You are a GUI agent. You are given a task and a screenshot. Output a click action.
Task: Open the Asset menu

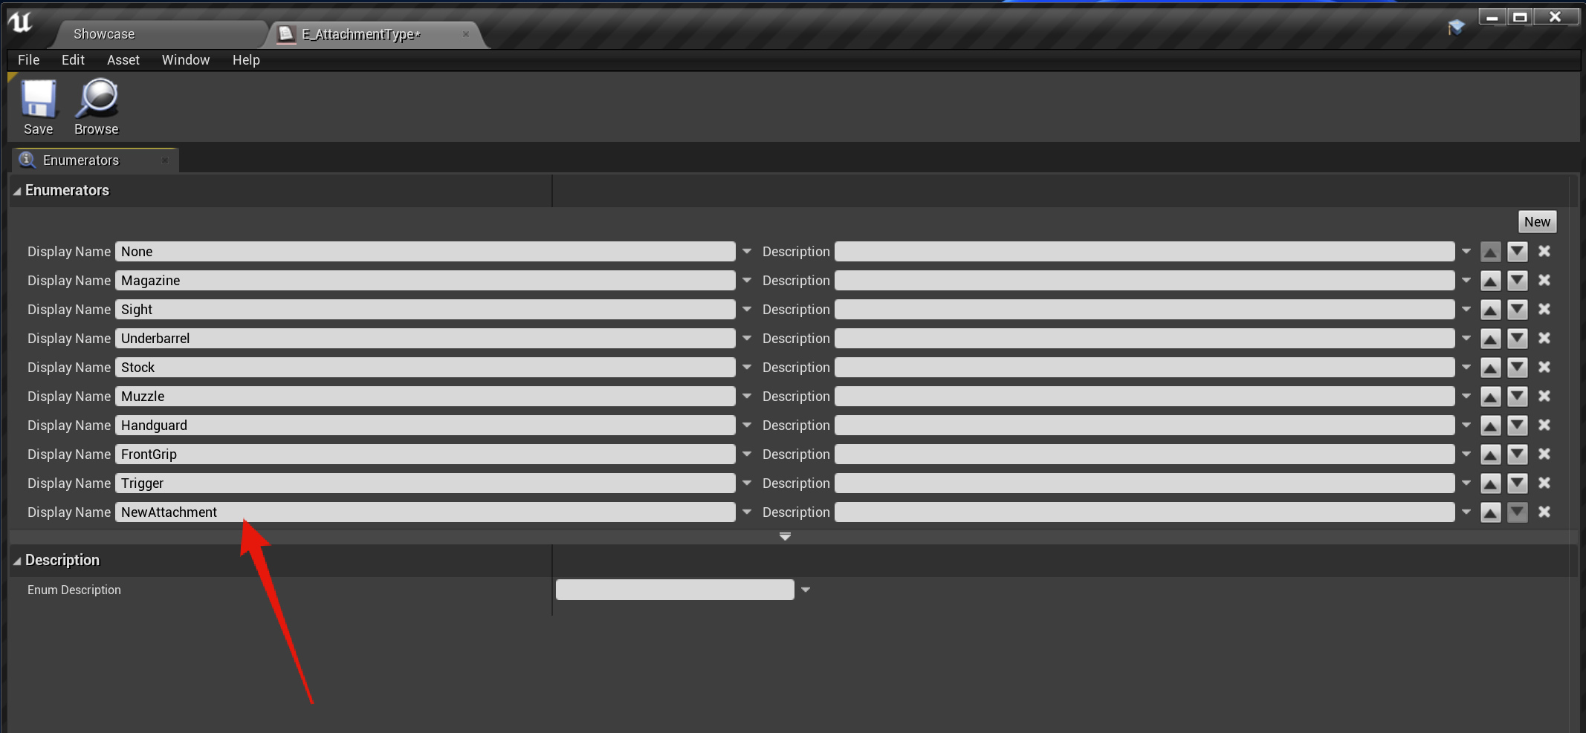coord(123,60)
